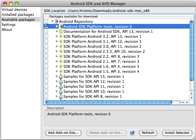Click the Android 3.2 platform robot icon
The image size is (196, 140).
tap(61, 36)
